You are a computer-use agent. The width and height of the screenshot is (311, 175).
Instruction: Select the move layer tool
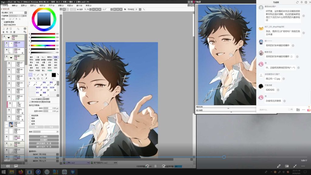tap(30, 79)
